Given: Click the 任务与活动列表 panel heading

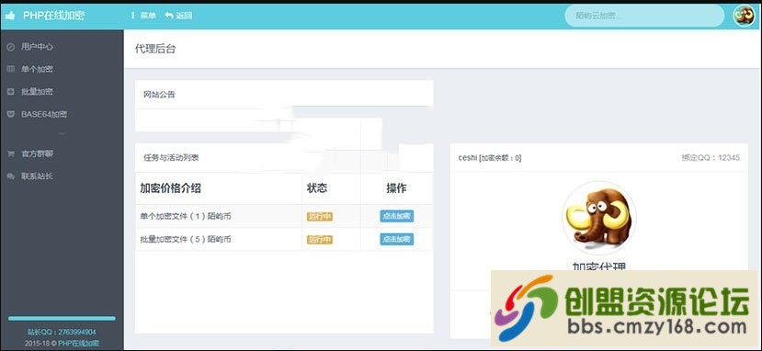Looking at the screenshot, I should click(171, 158).
